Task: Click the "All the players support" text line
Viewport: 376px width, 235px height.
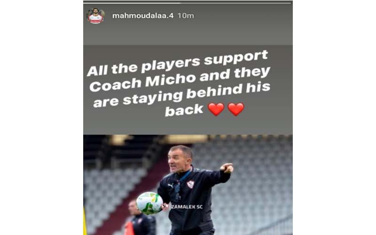Action: click(x=178, y=63)
